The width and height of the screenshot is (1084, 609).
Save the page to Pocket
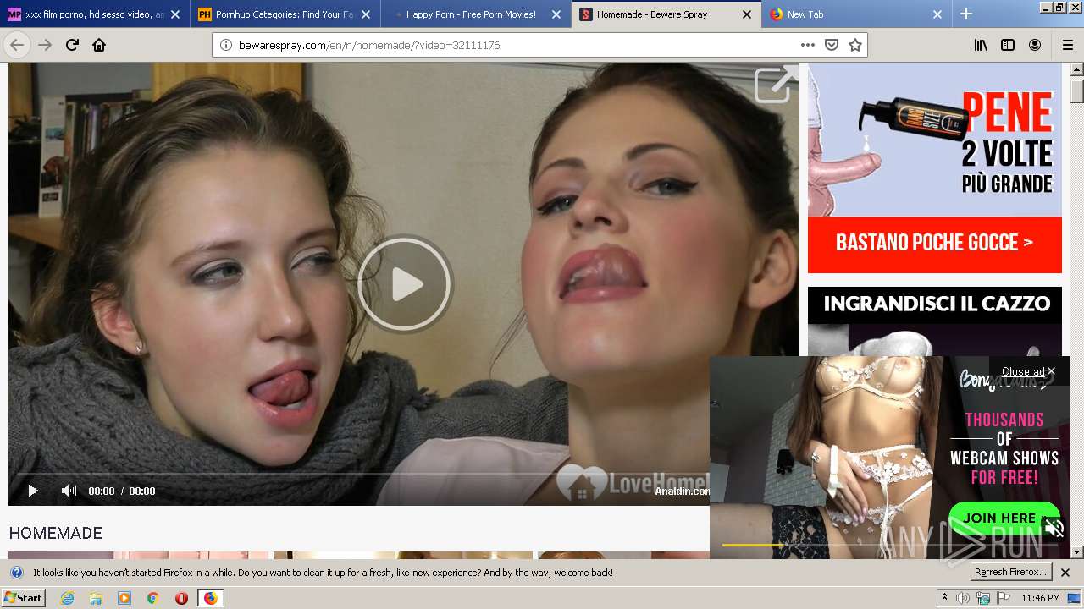(x=832, y=45)
